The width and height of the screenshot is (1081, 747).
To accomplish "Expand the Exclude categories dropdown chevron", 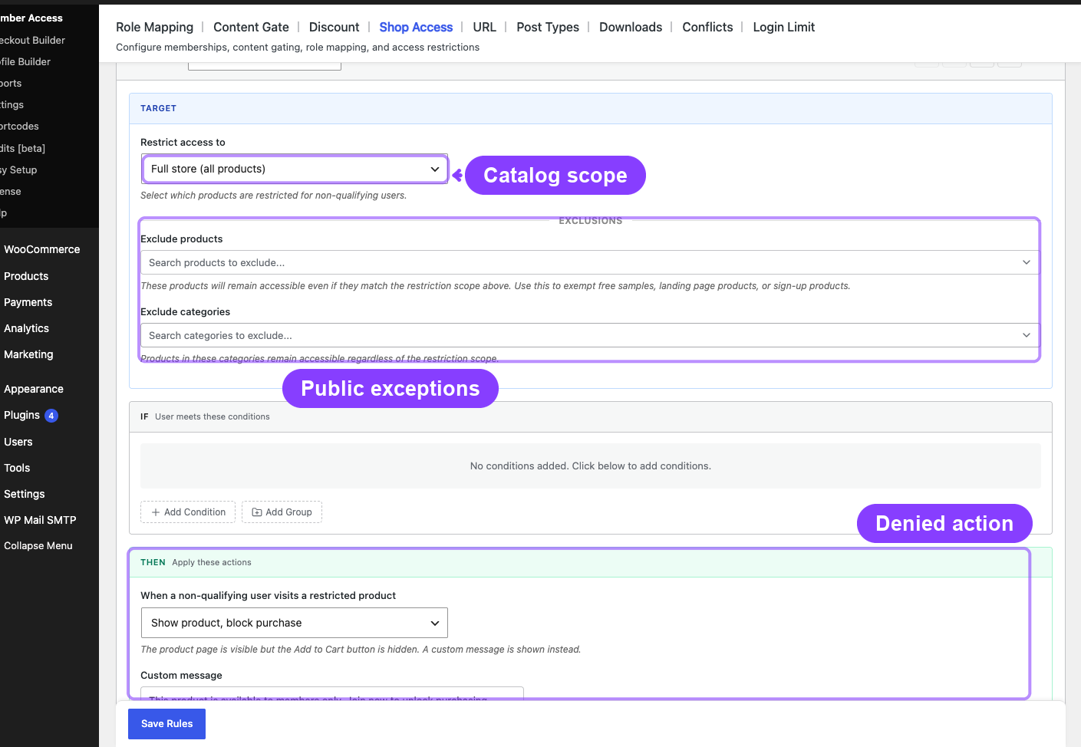I will click(x=1027, y=335).
